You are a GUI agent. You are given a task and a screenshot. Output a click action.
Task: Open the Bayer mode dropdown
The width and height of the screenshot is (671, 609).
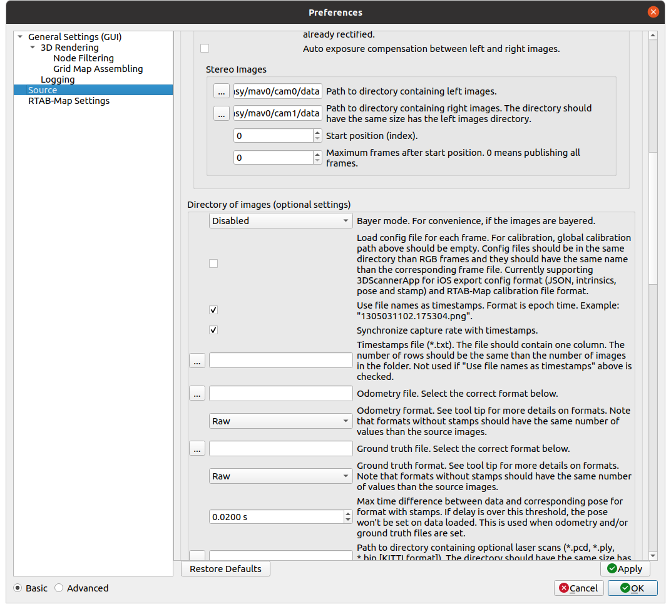pos(280,221)
